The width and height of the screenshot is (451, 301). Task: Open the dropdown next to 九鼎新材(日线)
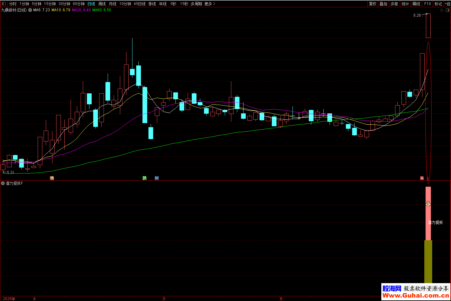click(x=30, y=10)
